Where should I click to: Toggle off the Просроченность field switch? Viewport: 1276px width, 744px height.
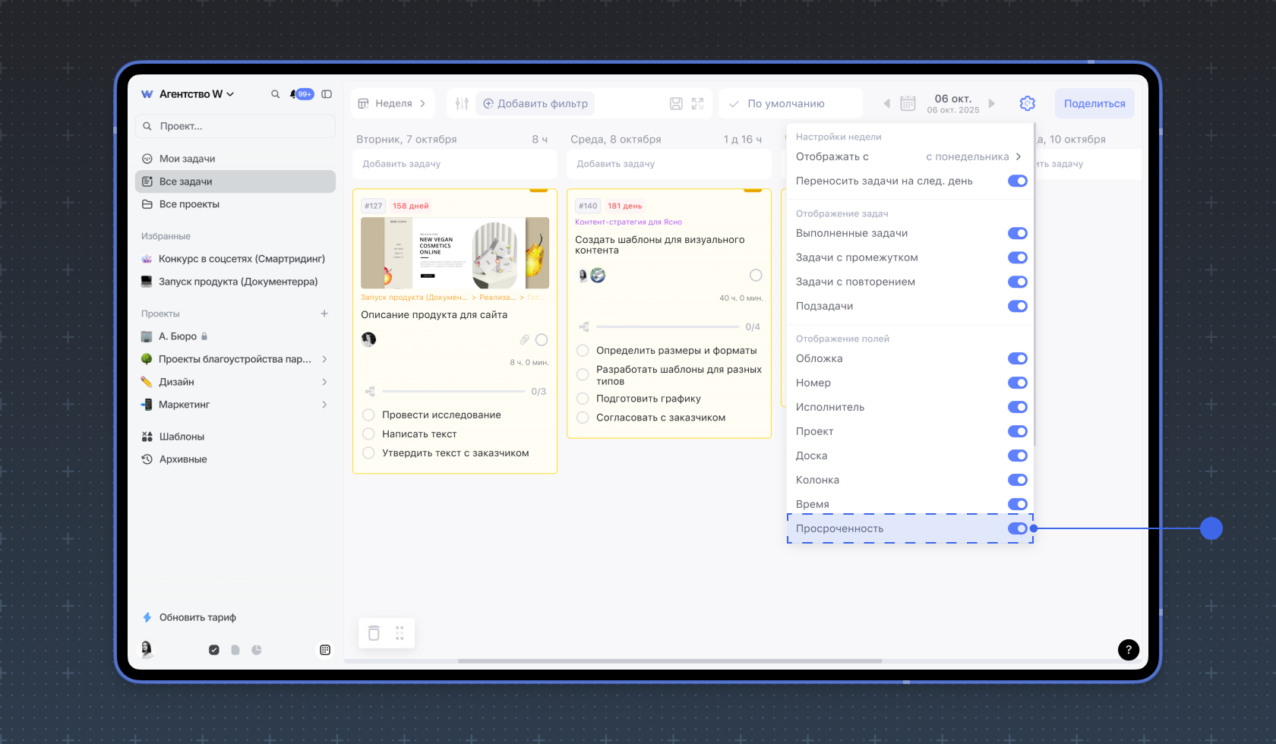point(1017,528)
